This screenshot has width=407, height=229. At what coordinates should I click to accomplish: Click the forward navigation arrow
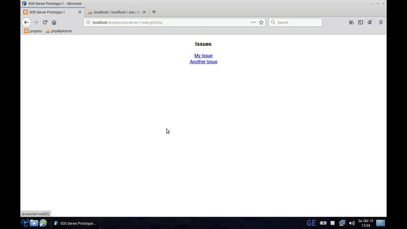coord(36,22)
